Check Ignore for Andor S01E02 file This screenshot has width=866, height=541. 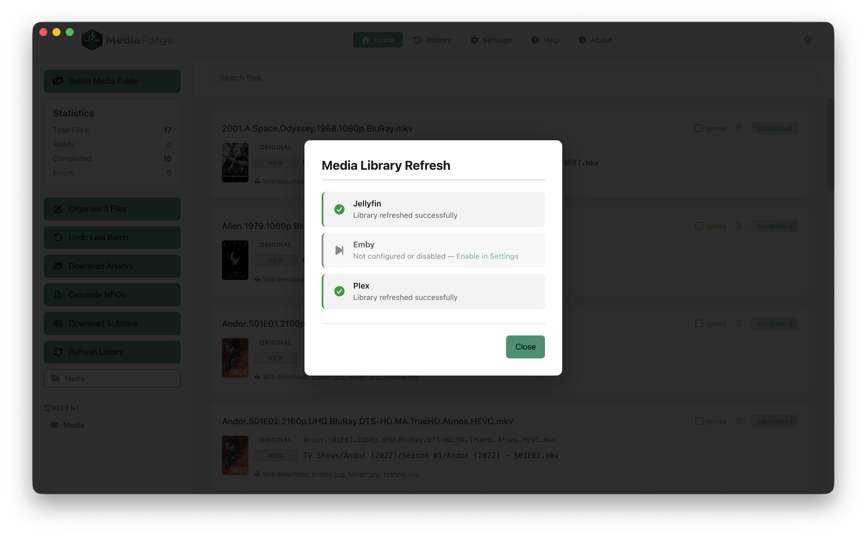click(x=700, y=421)
